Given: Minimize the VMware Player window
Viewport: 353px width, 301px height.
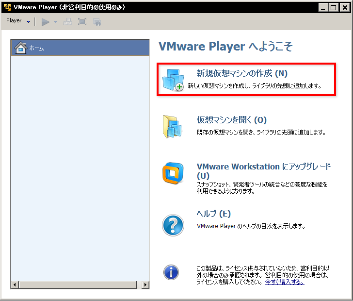Looking at the screenshot, I should (x=323, y=8).
